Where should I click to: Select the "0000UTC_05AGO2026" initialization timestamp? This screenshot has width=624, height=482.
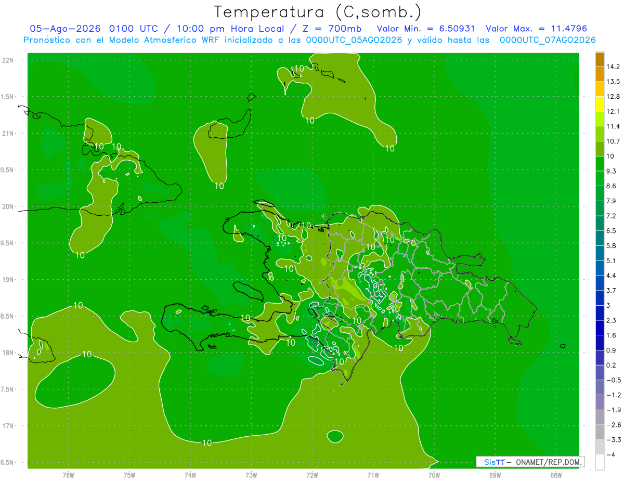tap(355, 40)
